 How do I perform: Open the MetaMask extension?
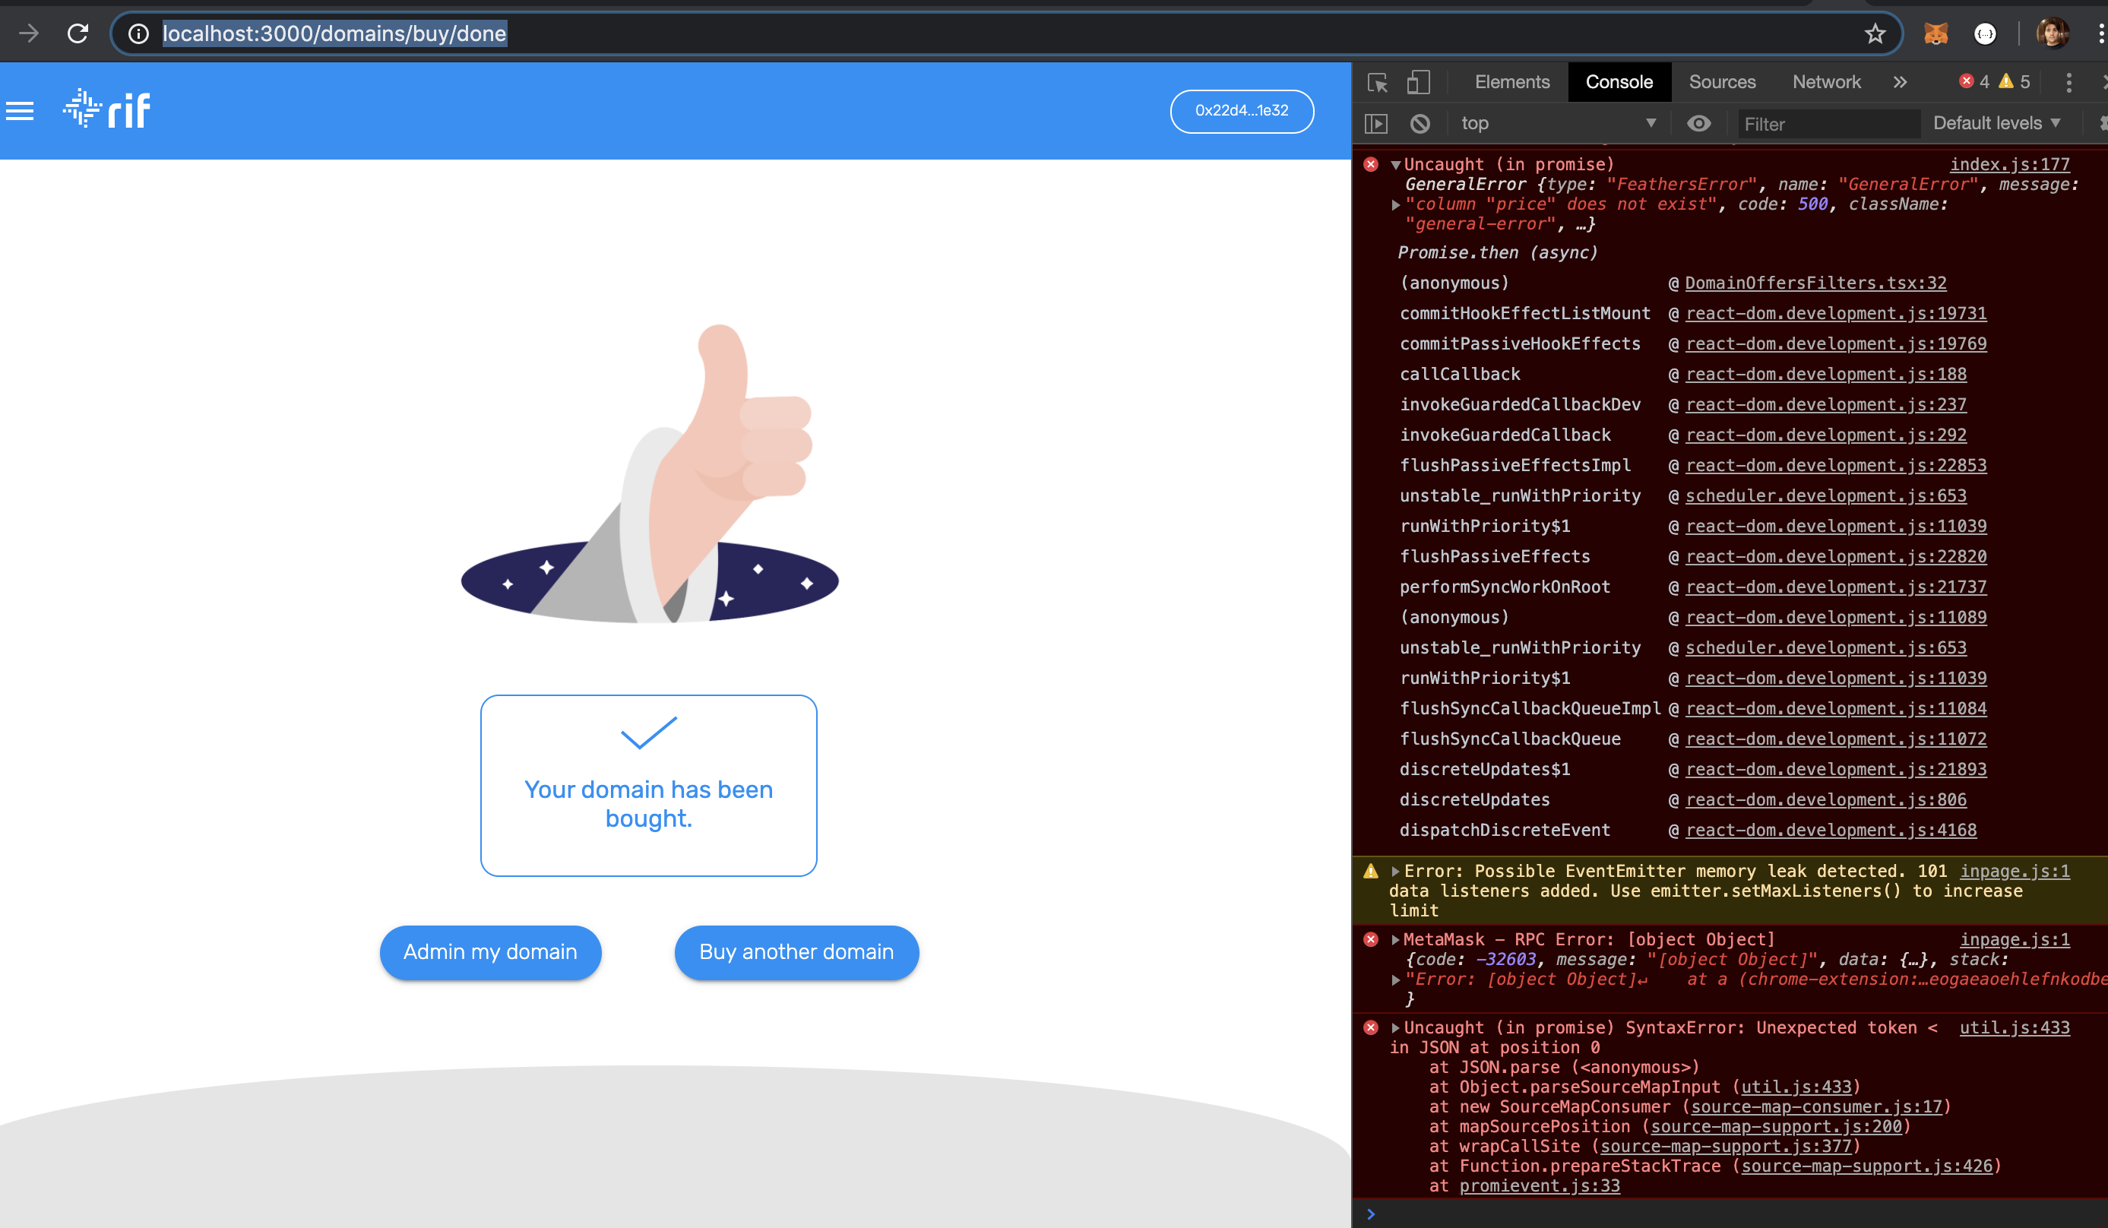click(1936, 33)
